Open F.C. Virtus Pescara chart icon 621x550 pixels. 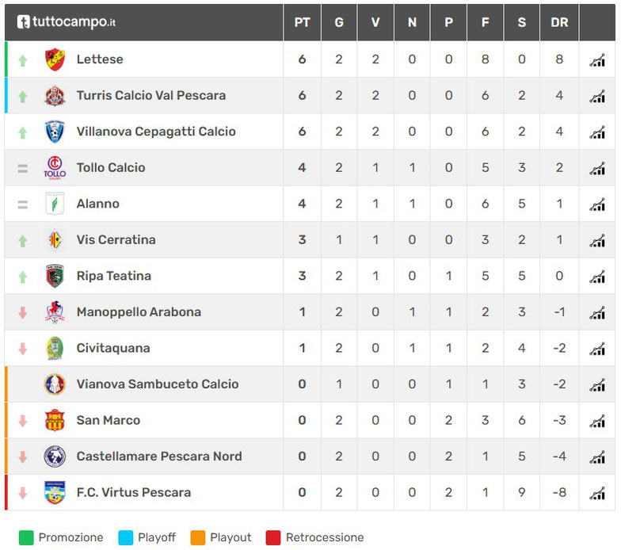pos(596,492)
